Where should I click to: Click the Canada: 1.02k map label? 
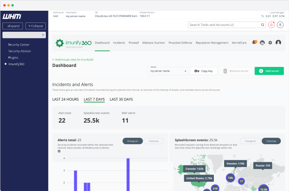(x=194, y=169)
